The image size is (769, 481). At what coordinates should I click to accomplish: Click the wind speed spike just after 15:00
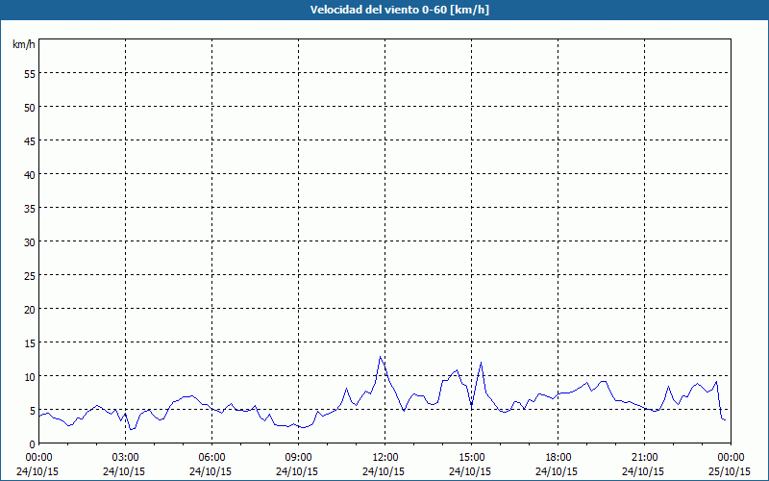(x=482, y=363)
